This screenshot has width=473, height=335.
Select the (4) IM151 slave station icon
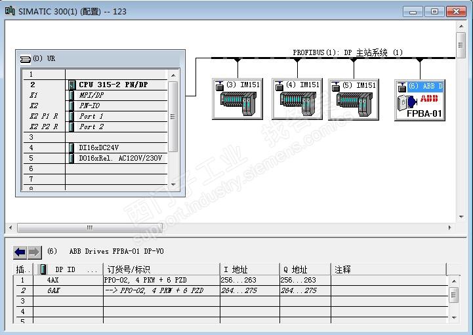297,99
